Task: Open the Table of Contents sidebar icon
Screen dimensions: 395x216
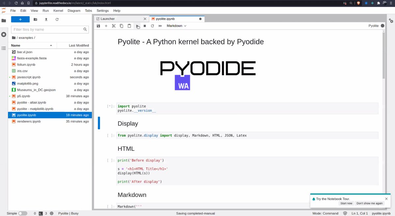Action: (4, 48)
